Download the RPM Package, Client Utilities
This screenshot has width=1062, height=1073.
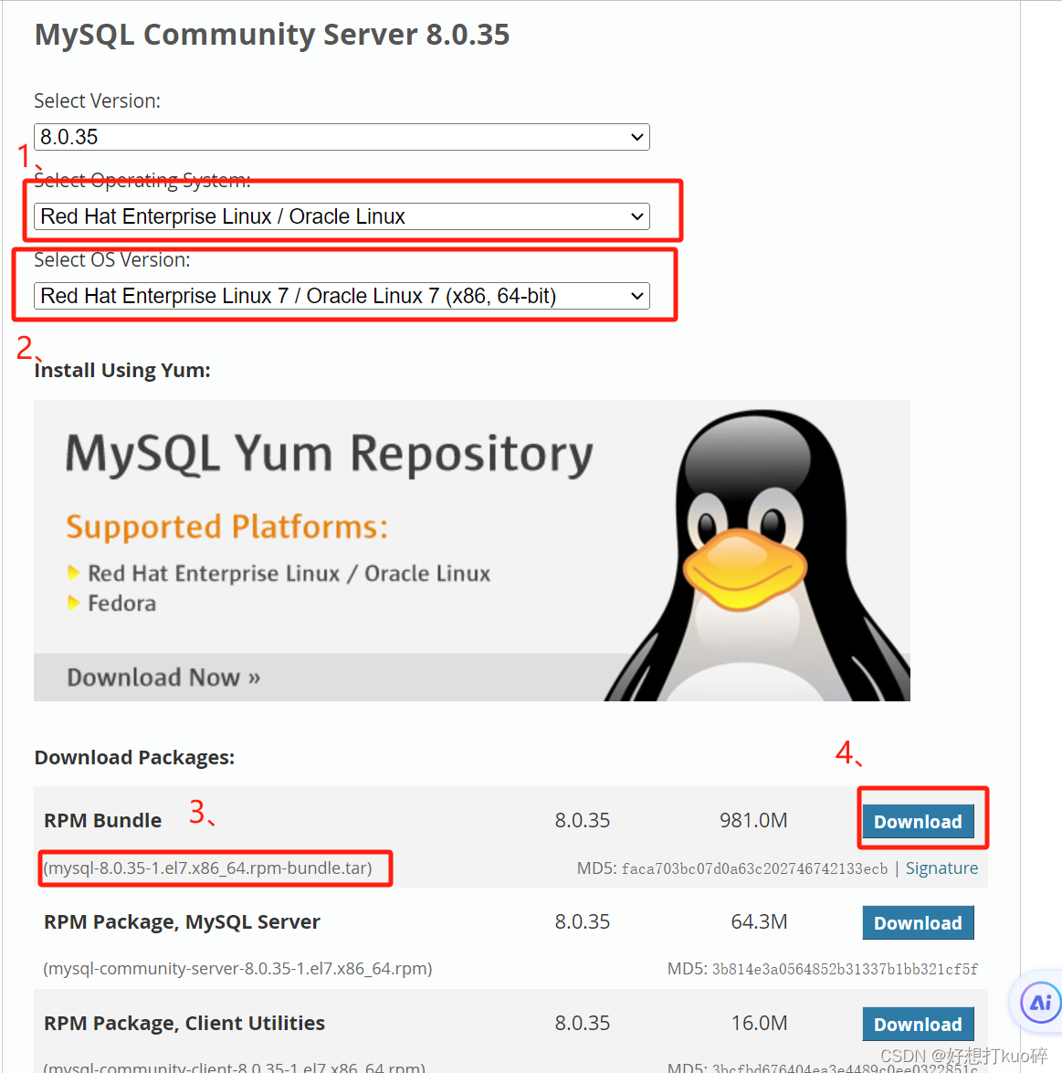click(918, 1024)
